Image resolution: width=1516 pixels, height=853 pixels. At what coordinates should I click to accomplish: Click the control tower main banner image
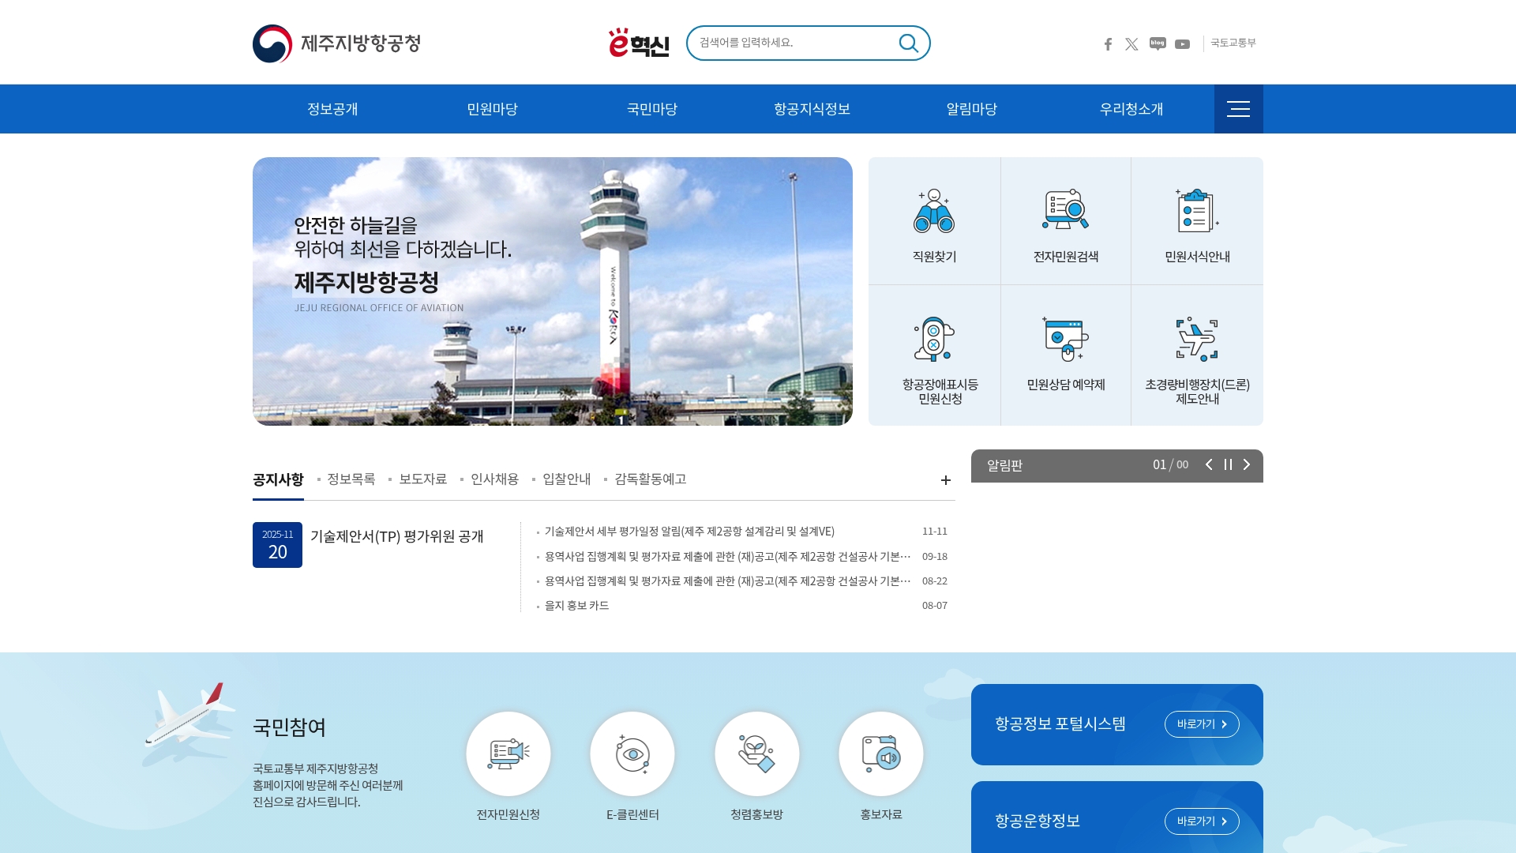(x=553, y=291)
